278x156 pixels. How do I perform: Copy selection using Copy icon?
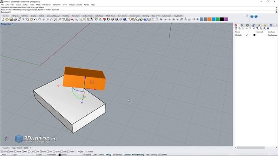pyautogui.click(x=27, y=19)
